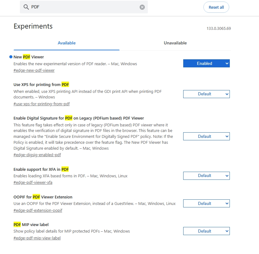Open dropdown for Use XPS for printing
Image resolution: width=259 pixels, height=254 pixels.
(x=206, y=94)
